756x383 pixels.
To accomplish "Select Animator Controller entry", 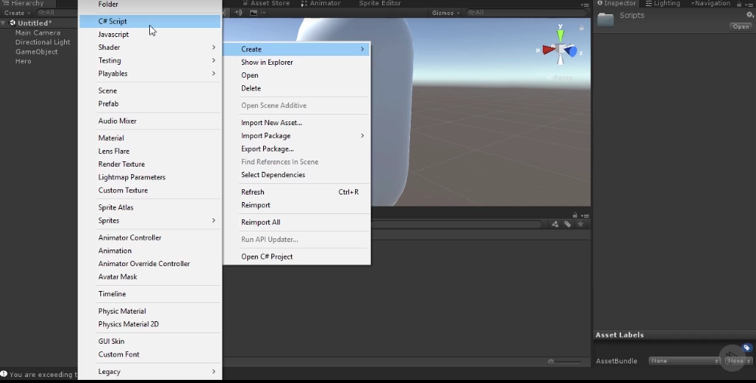I will pyautogui.click(x=150, y=237).
